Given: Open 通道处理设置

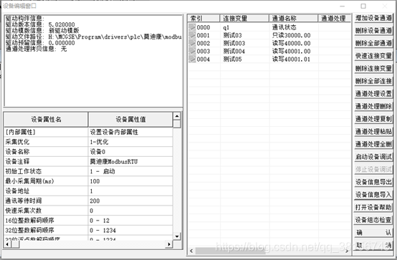Looking at the screenshot, I should click(x=373, y=94).
